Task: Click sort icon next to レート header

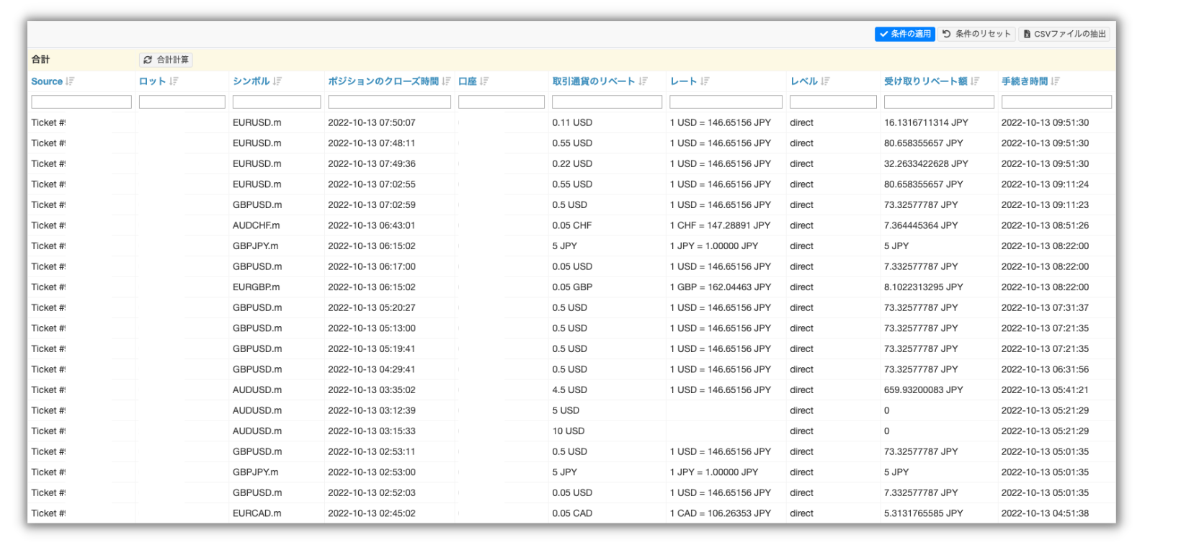Action: 705,81
